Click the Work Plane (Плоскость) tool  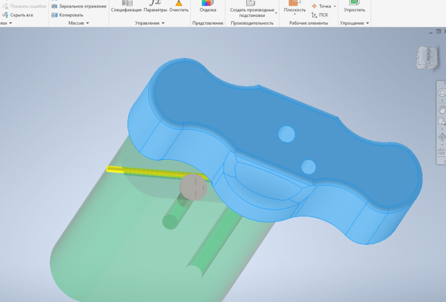coord(295,6)
